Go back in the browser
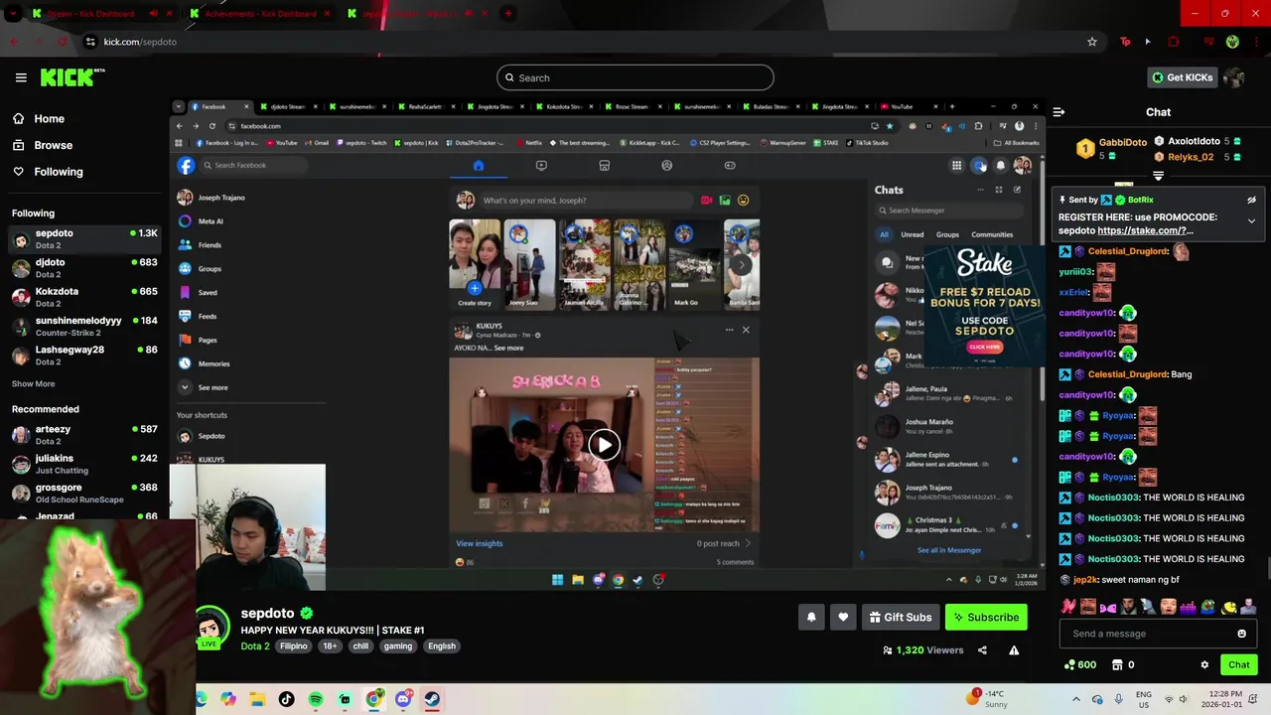The image size is (1271, 715). (x=14, y=42)
